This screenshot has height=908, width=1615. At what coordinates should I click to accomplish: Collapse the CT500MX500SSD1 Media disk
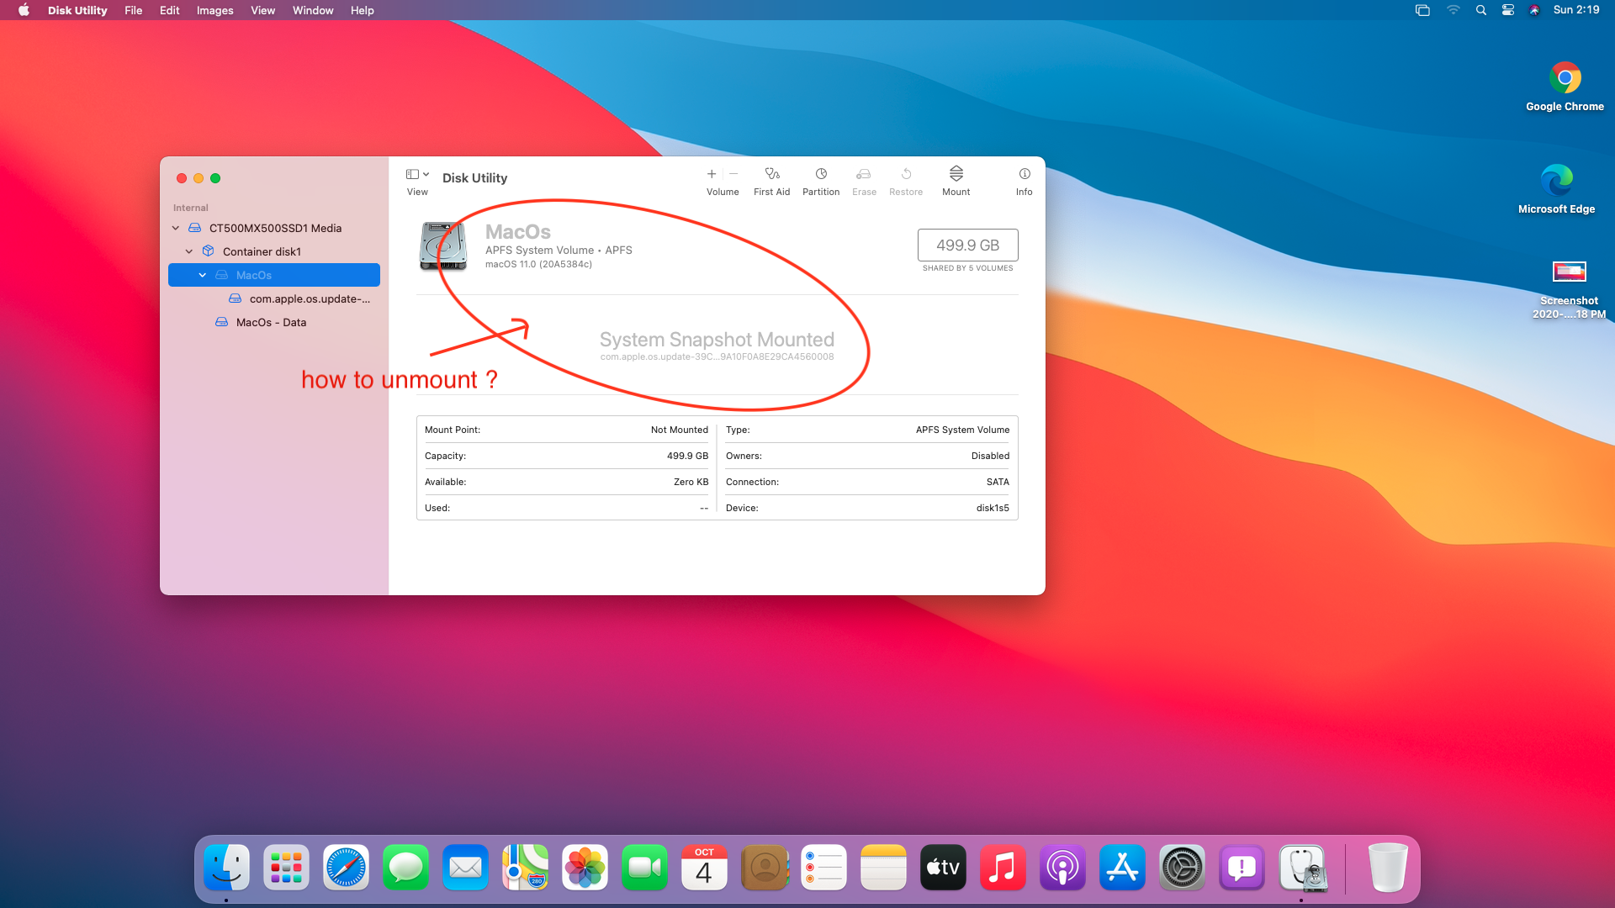(x=176, y=228)
